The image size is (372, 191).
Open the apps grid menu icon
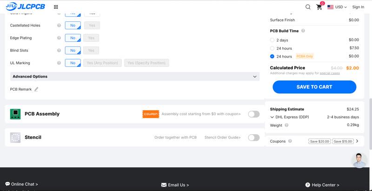(56, 7)
